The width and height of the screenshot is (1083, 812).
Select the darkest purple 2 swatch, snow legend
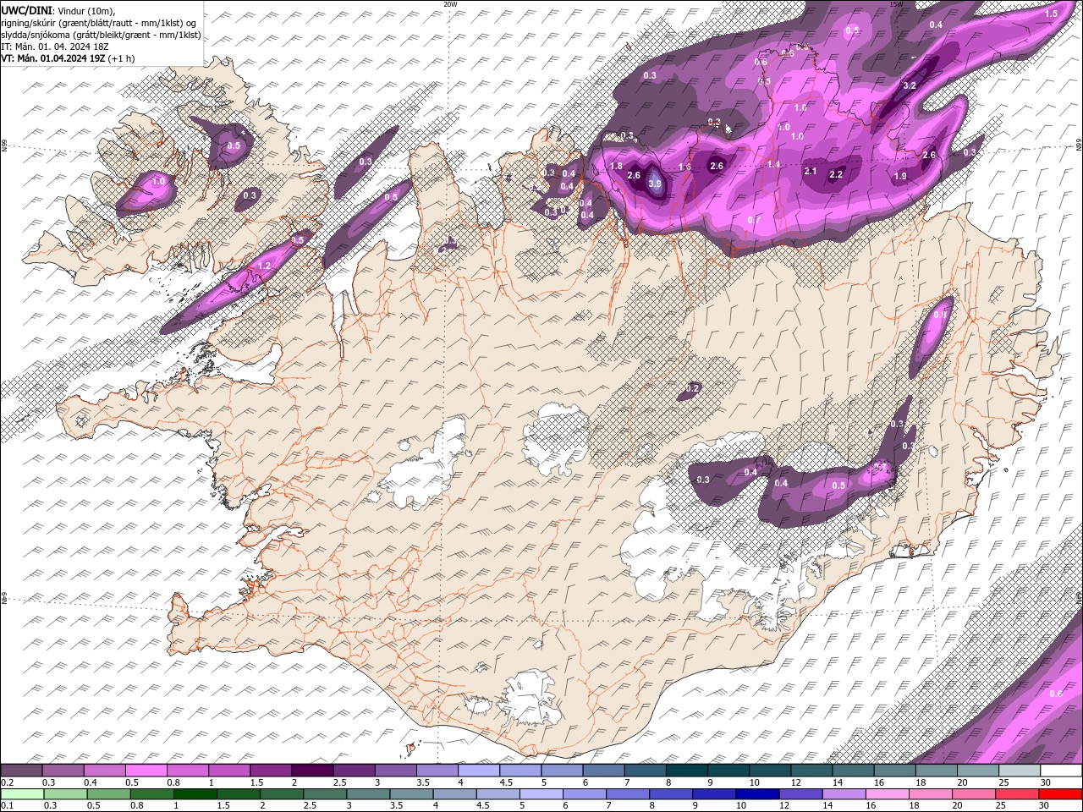point(312,770)
